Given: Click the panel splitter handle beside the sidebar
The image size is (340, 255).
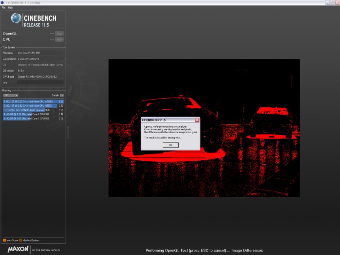Looking at the screenshot, I should click(68, 132).
